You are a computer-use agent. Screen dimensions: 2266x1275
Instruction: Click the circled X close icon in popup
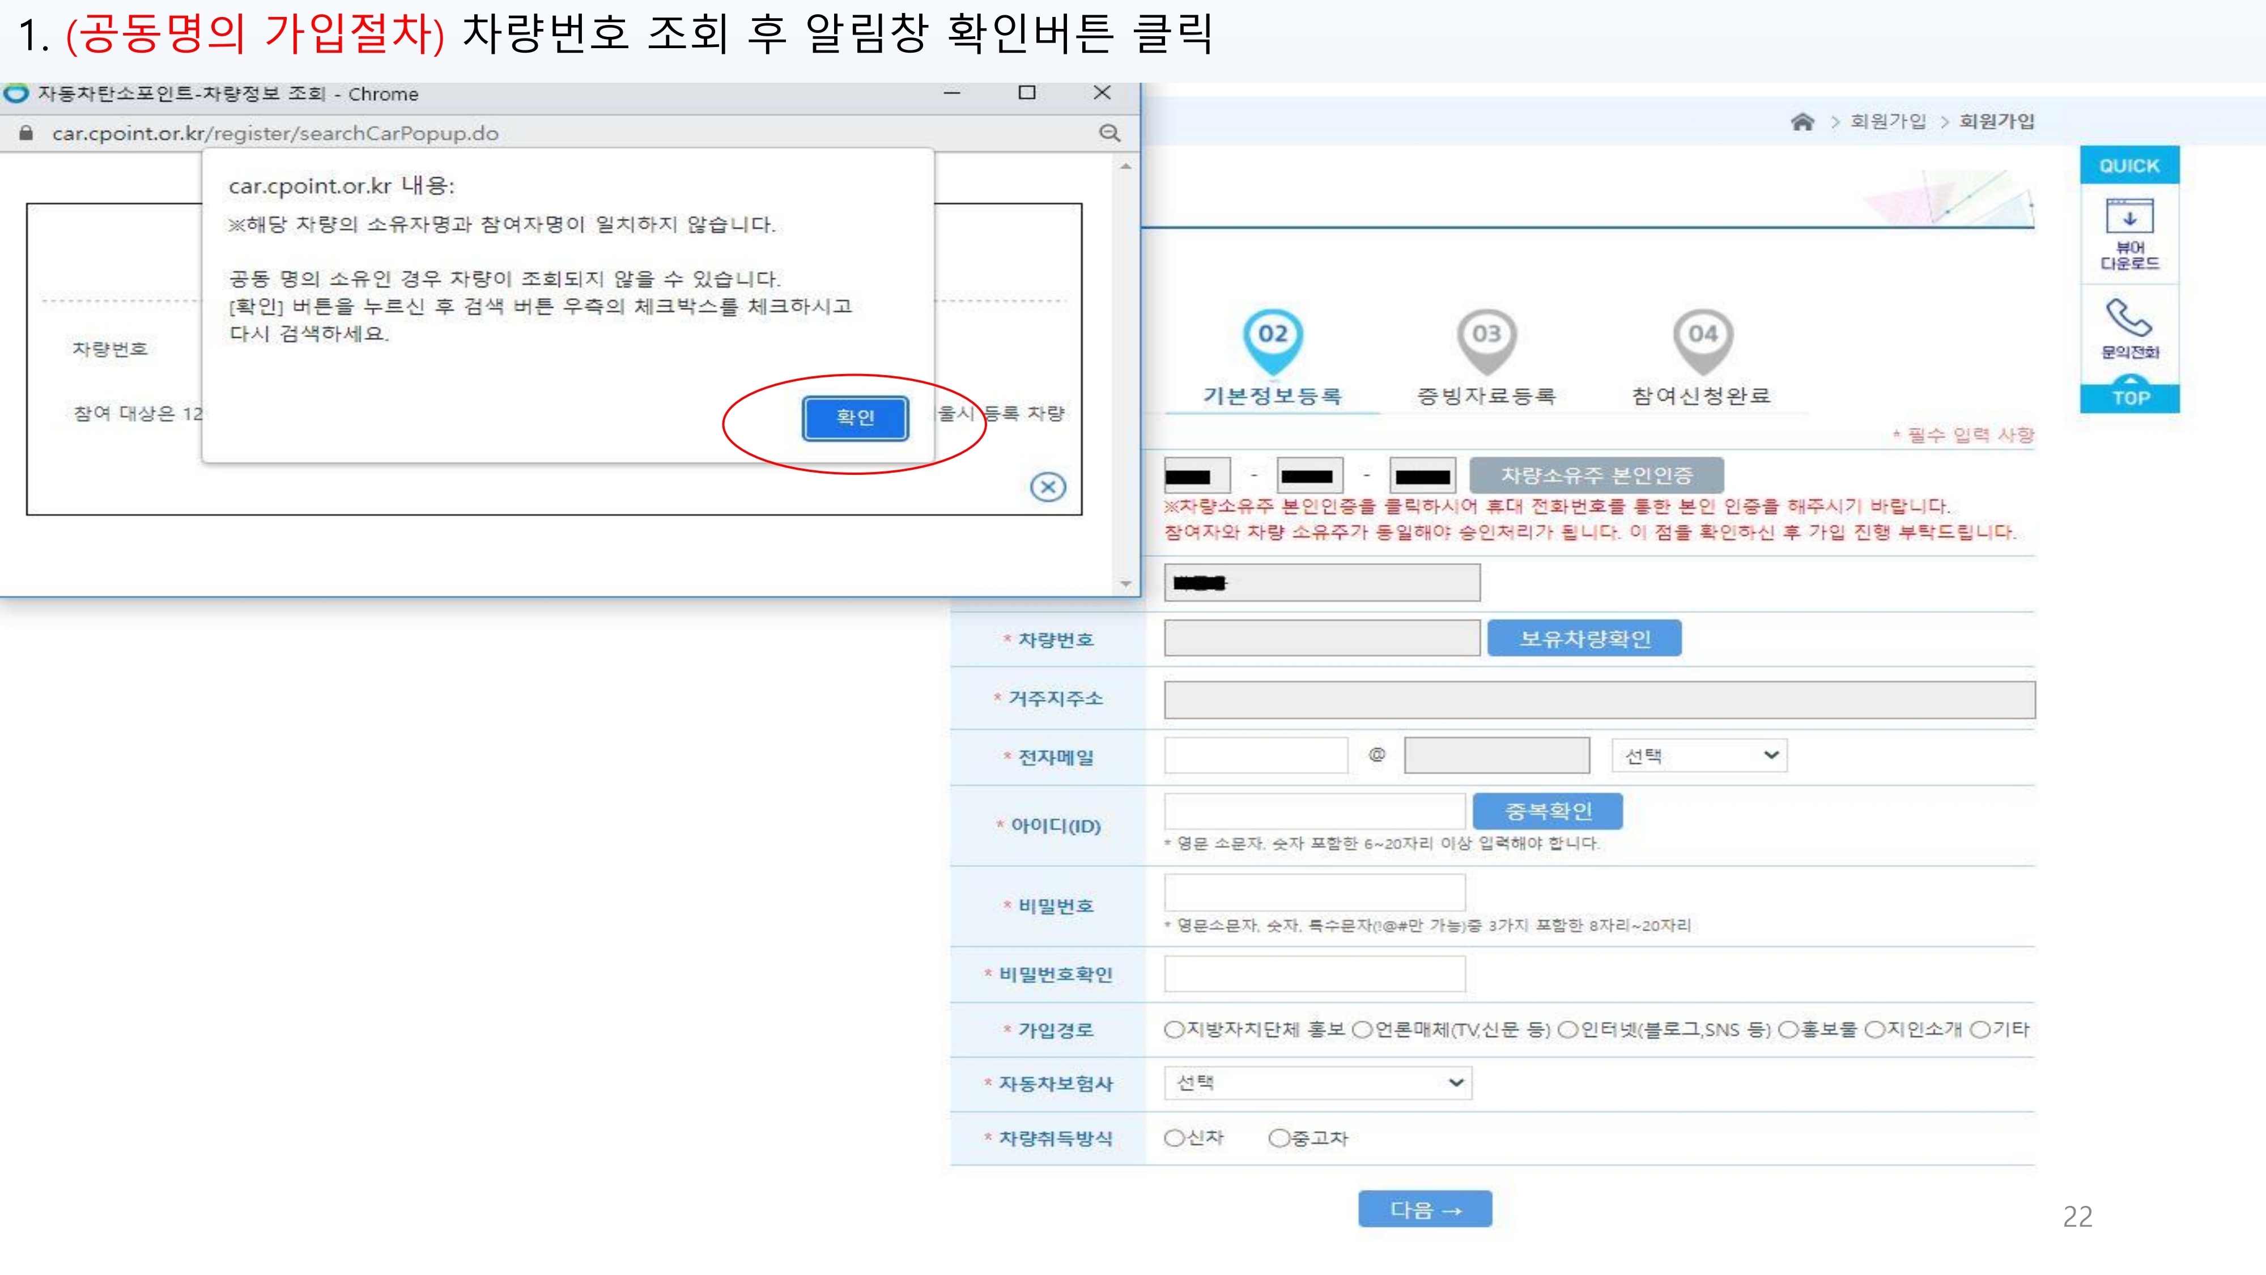pos(1048,487)
